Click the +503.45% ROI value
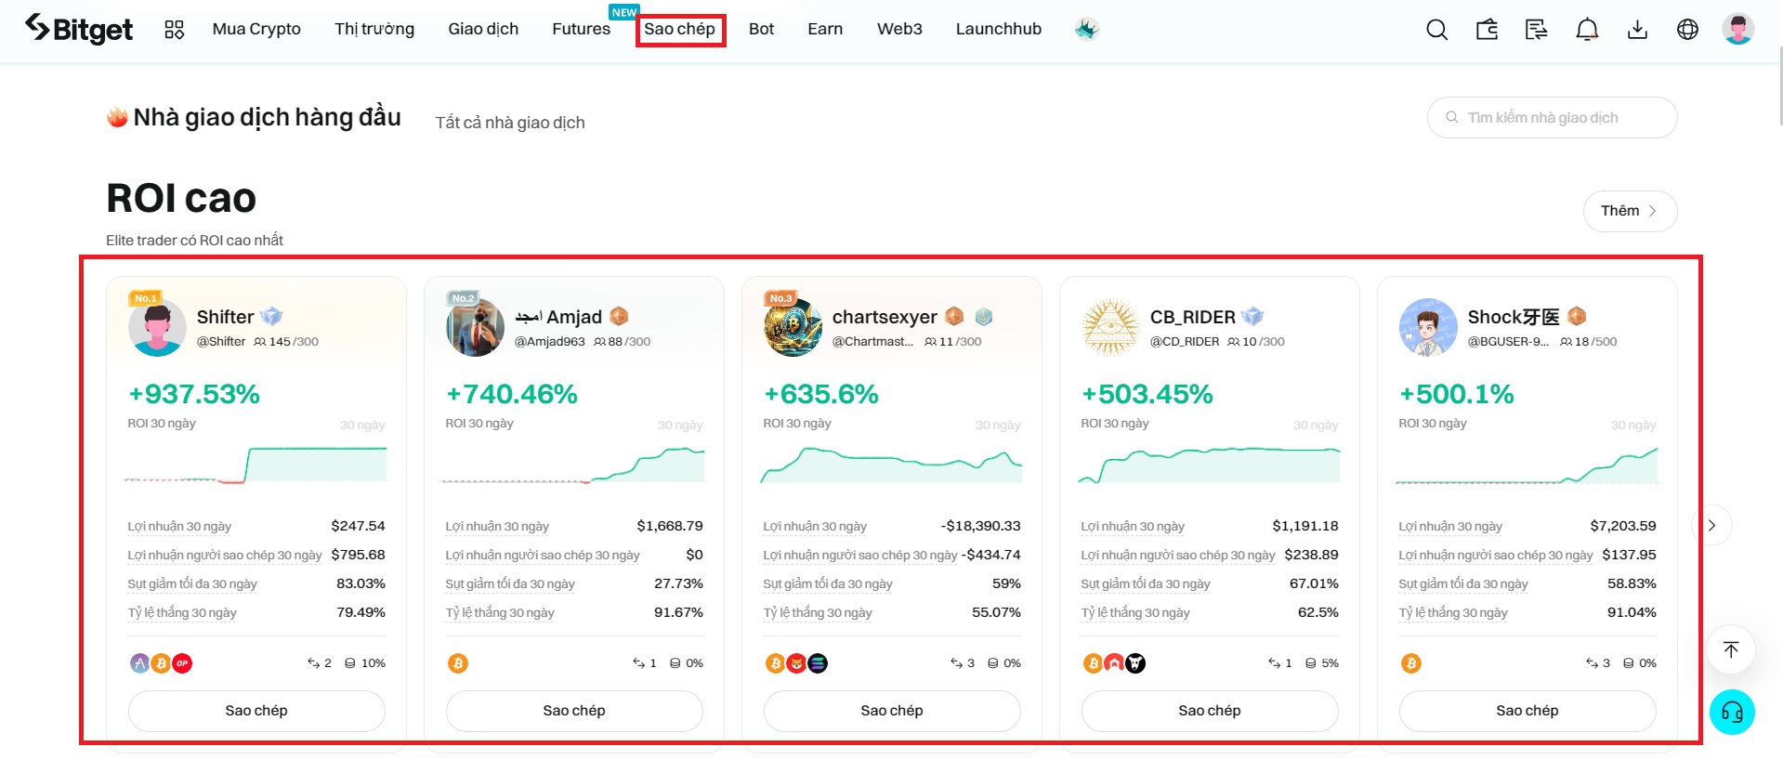Screen dimensions: 1783x760 (1147, 394)
